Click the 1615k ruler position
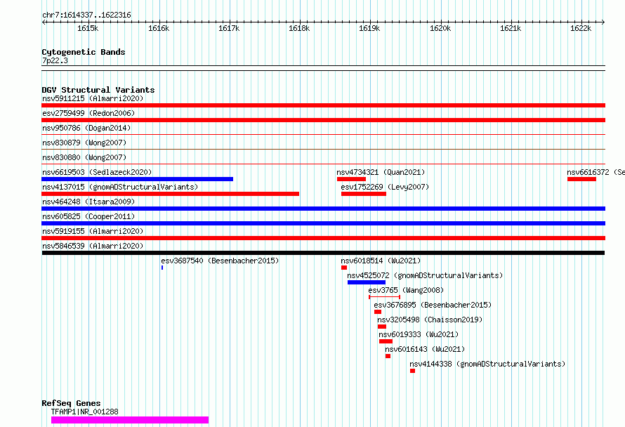The height and width of the screenshot is (427, 625). (88, 28)
